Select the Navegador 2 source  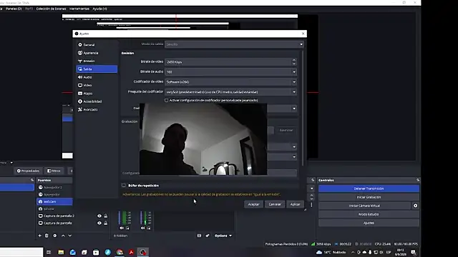[54, 187]
